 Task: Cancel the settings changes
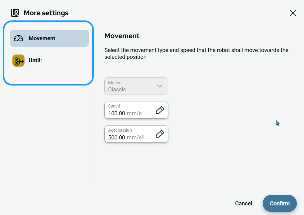(x=243, y=204)
